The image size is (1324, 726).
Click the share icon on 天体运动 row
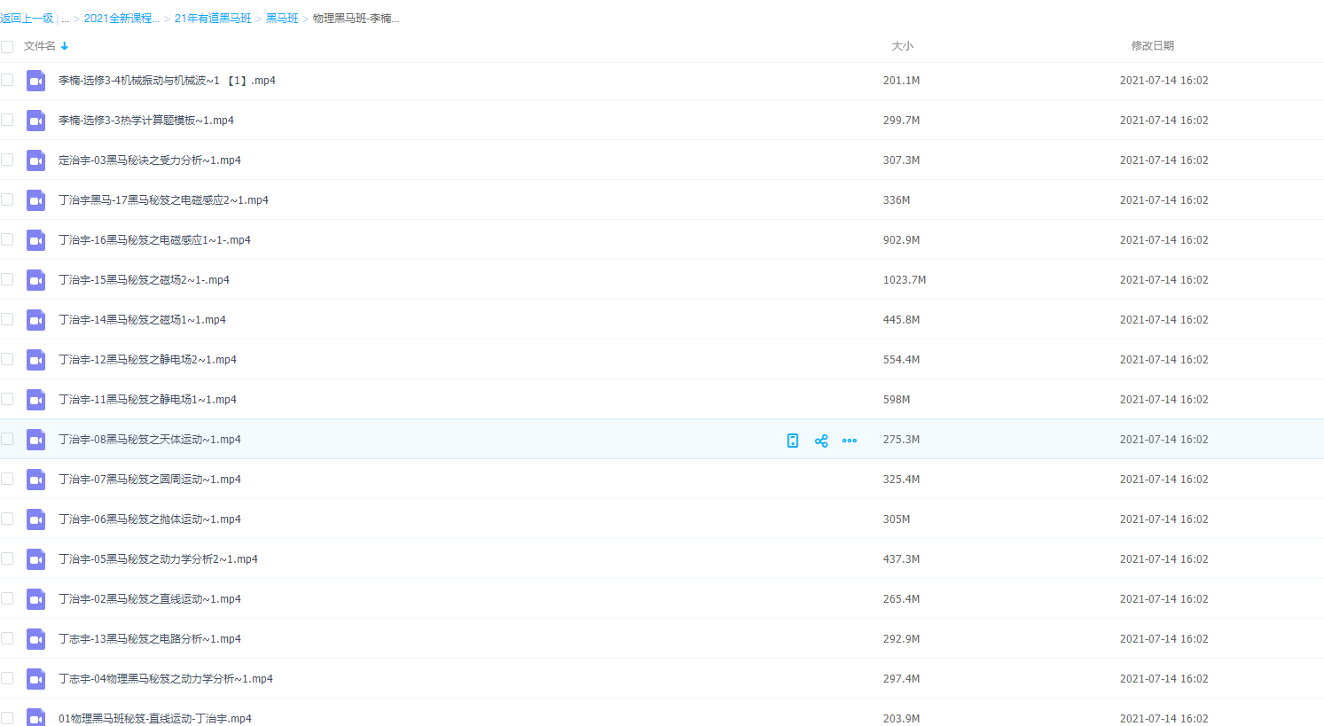[821, 441]
